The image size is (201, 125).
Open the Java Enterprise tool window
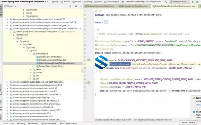point(49,123)
